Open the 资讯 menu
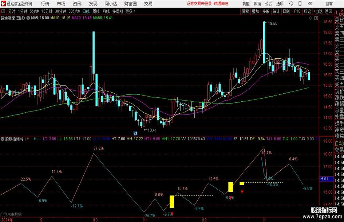This screenshot has width=344, height=222. pyautogui.click(x=77, y=4)
